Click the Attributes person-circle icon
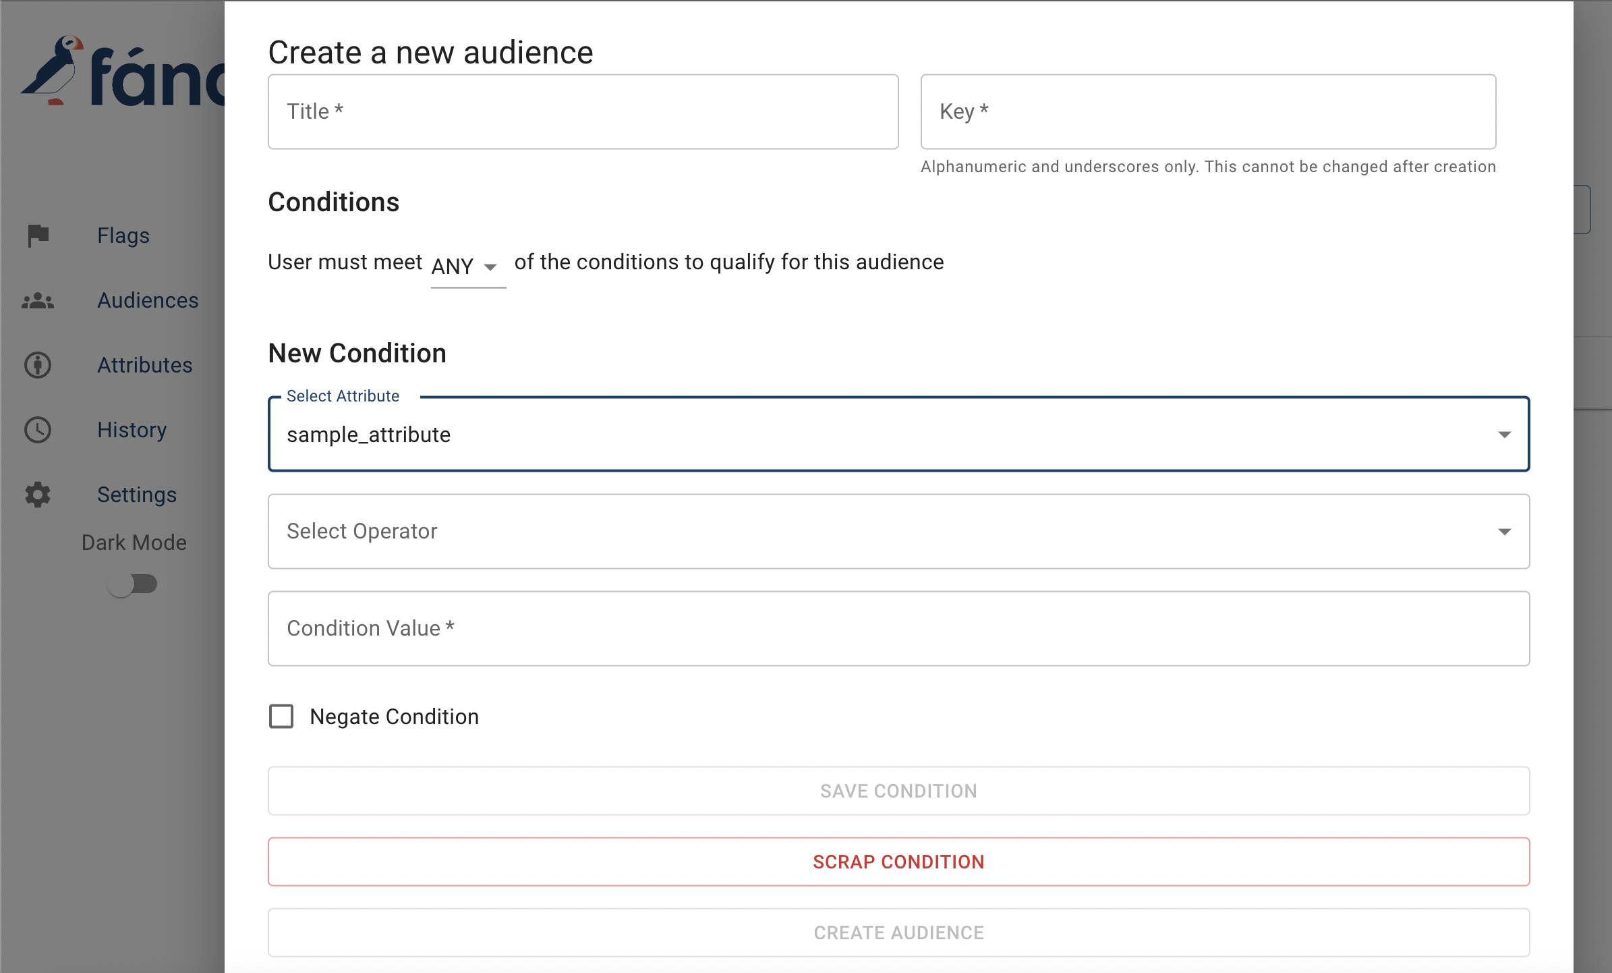The width and height of the screenshot is (1612, 973). pyautogui.click(x=38, y=365)
